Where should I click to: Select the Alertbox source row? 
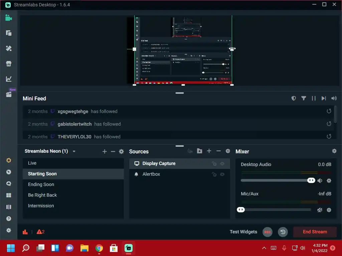click(179, 174)
